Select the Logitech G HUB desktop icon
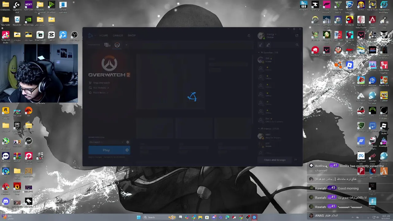393x221 pixels. click(17, 7)
